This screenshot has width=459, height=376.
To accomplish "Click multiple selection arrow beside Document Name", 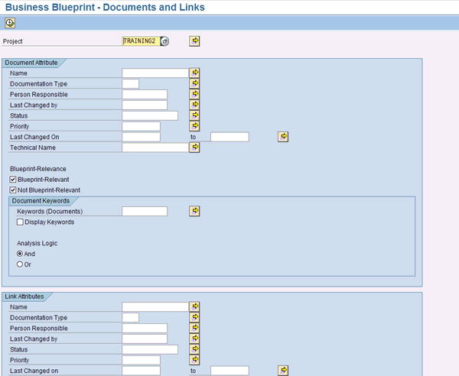I will tap(194, 73).
